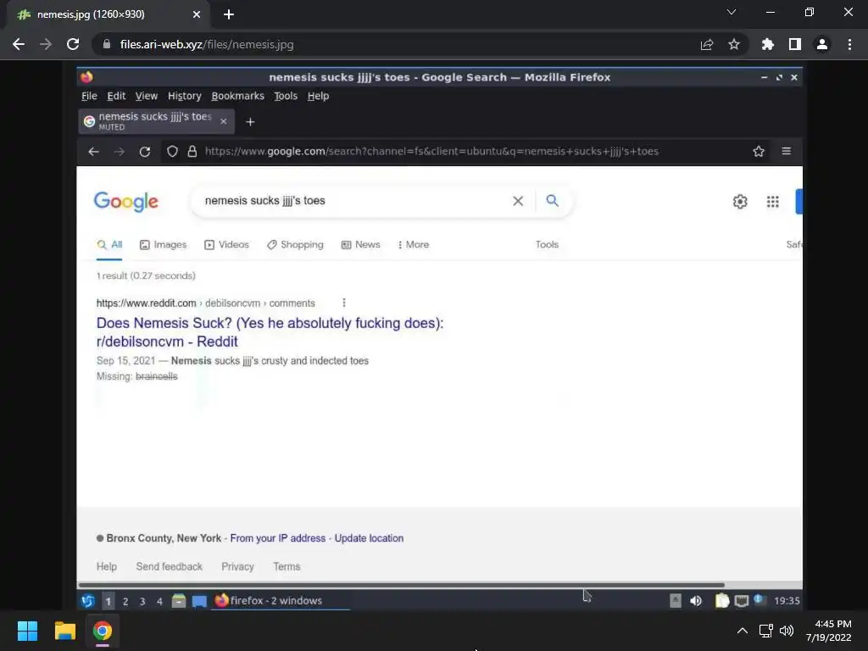This screenshot has height=651, width=868.
Task: Open the "Does Nemesis Suck?" Reddit link
Action: (x=270, y=332)
